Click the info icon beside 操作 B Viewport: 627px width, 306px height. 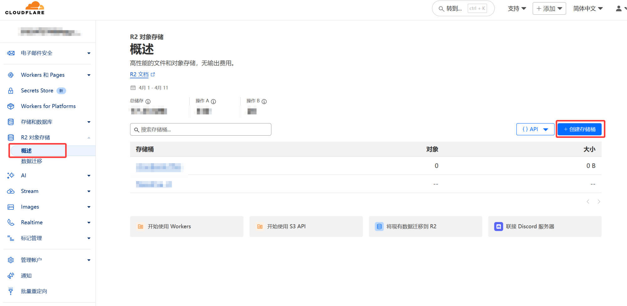[x=264, y=101]
